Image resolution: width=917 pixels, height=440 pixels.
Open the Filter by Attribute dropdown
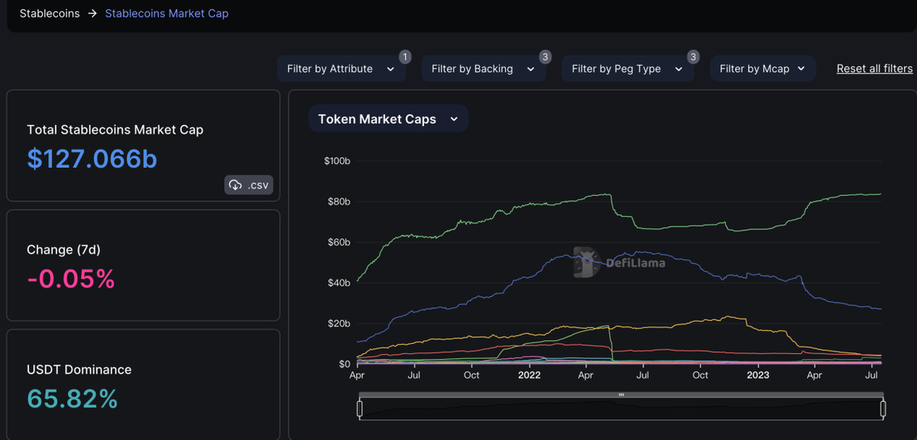pos(341,69)
